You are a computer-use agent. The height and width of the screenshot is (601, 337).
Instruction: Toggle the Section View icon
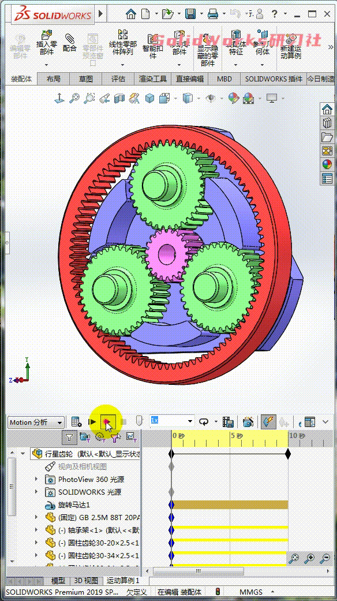point(119,98)
